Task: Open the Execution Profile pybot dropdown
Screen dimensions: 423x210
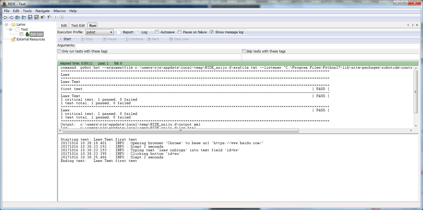Action: point(99,32)
